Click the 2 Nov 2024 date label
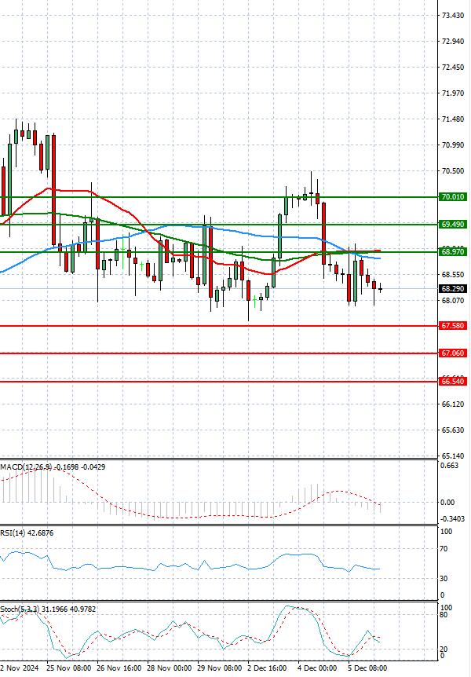The height and width of the screenshot is (677, 471). 20,668
